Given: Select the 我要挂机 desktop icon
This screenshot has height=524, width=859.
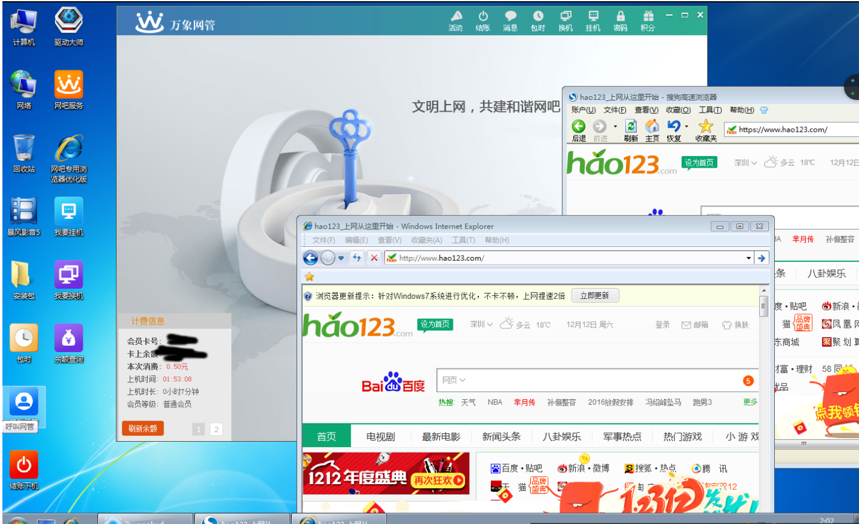Looking at the screenshot, I should click(68, 216).
